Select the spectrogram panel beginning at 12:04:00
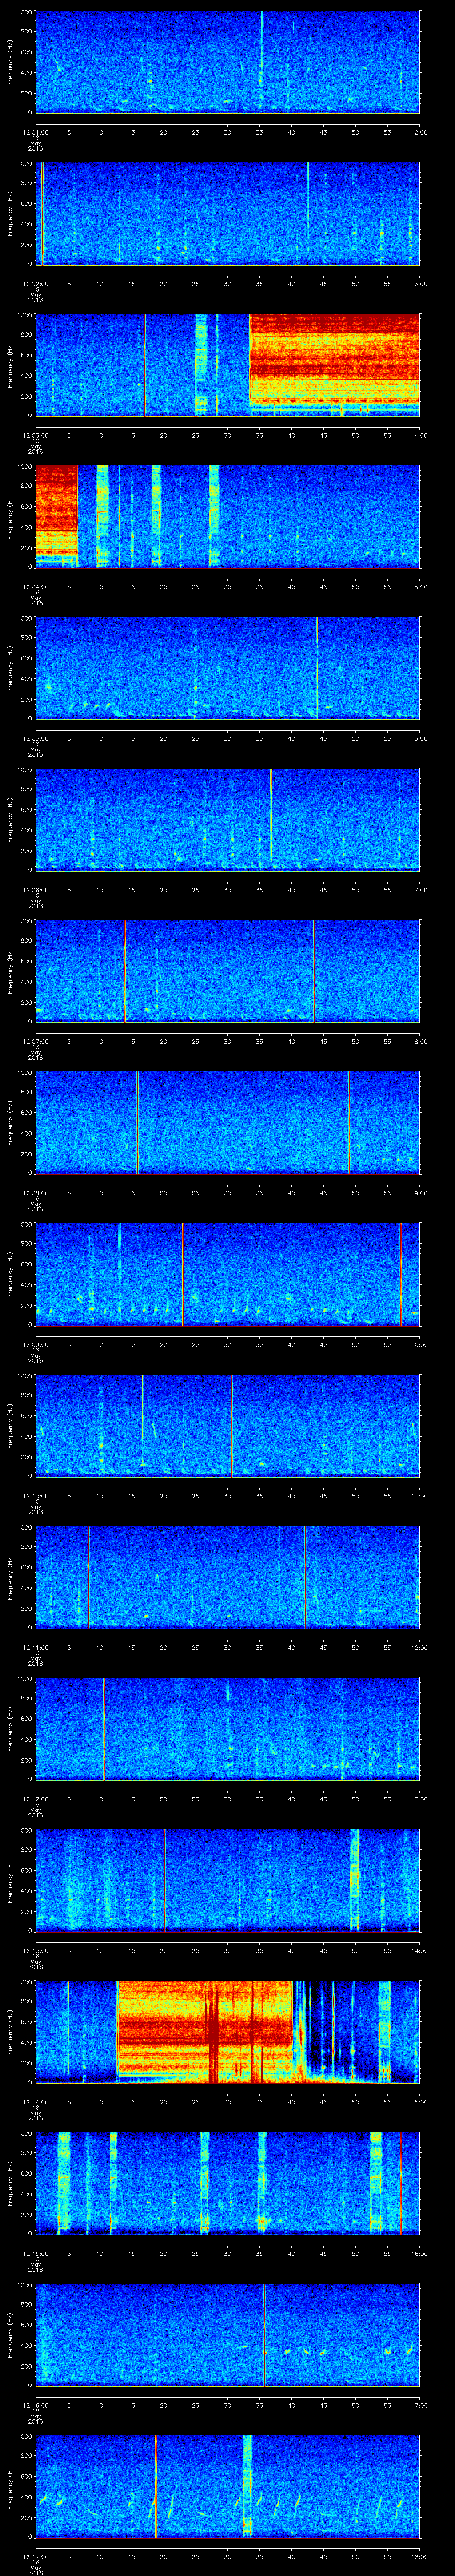This screenshot has height=2576, width=455. click(x=227, y=517)
